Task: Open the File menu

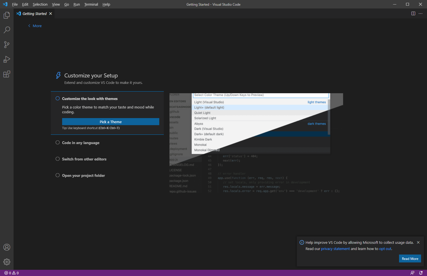Action: pos(15,4)
